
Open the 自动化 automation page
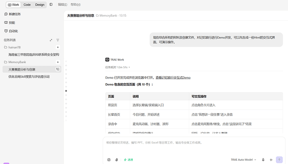pyautogui.click(x=11, y=31)
